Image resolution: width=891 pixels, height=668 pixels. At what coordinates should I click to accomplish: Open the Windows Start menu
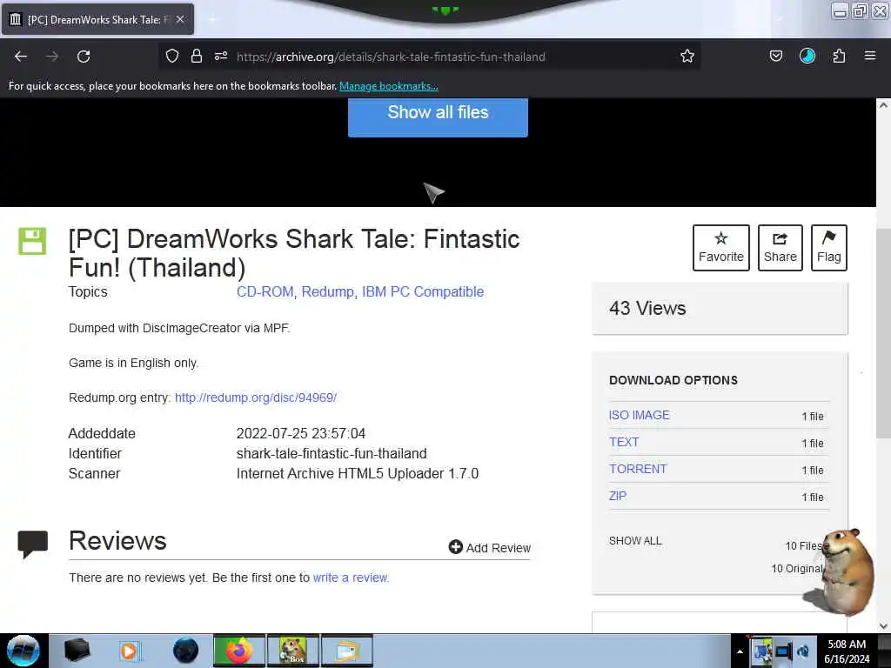point(23,651)
